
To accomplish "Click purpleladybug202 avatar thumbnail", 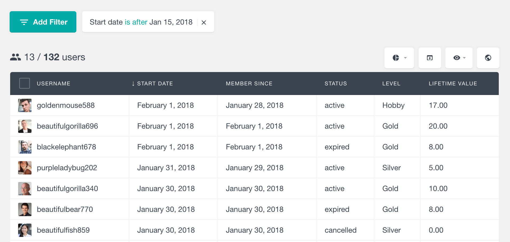I will coord(25,168).
